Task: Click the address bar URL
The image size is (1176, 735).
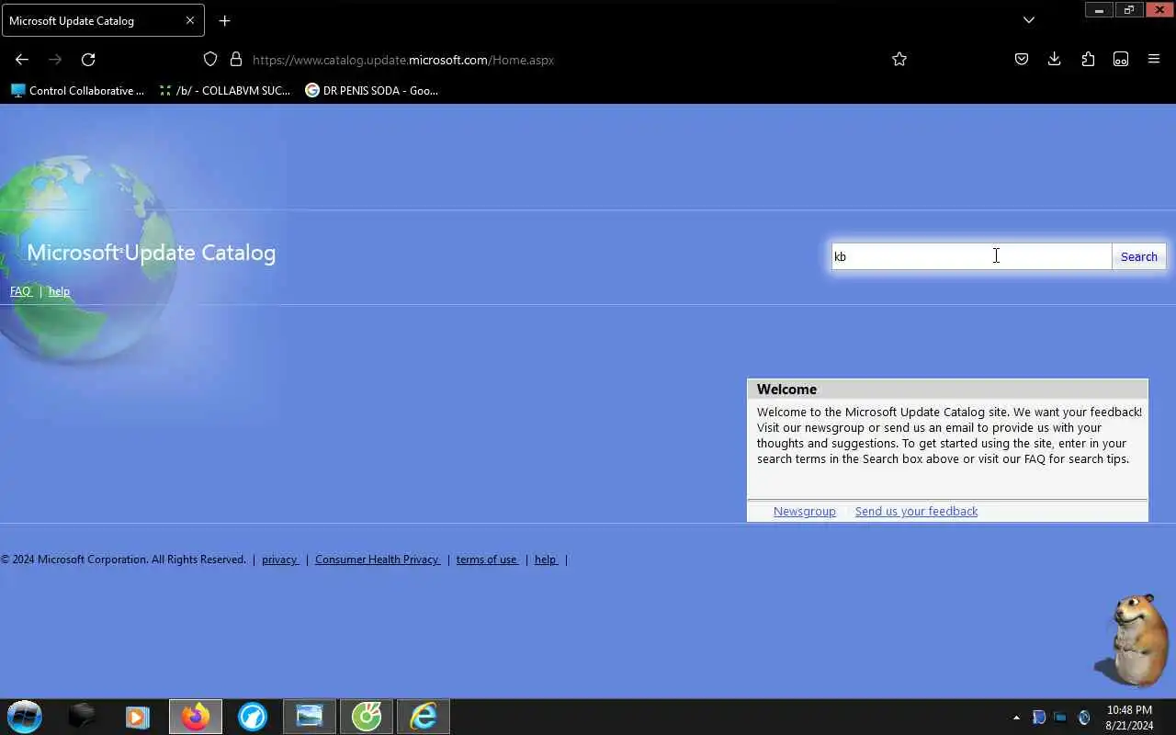Action: pos(403,60)
